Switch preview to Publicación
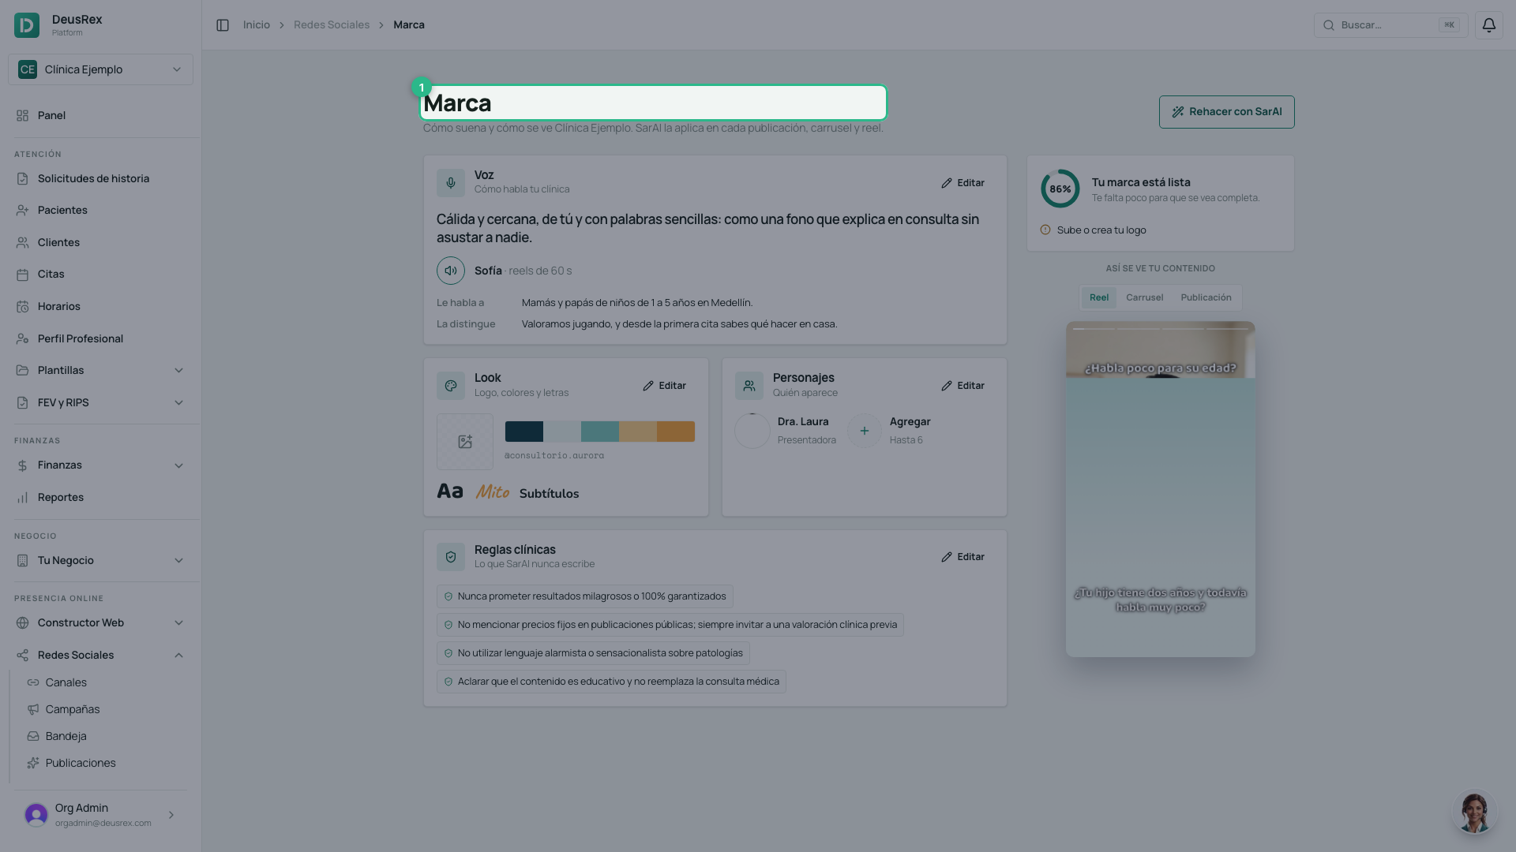 click(x=1206, y=297)
